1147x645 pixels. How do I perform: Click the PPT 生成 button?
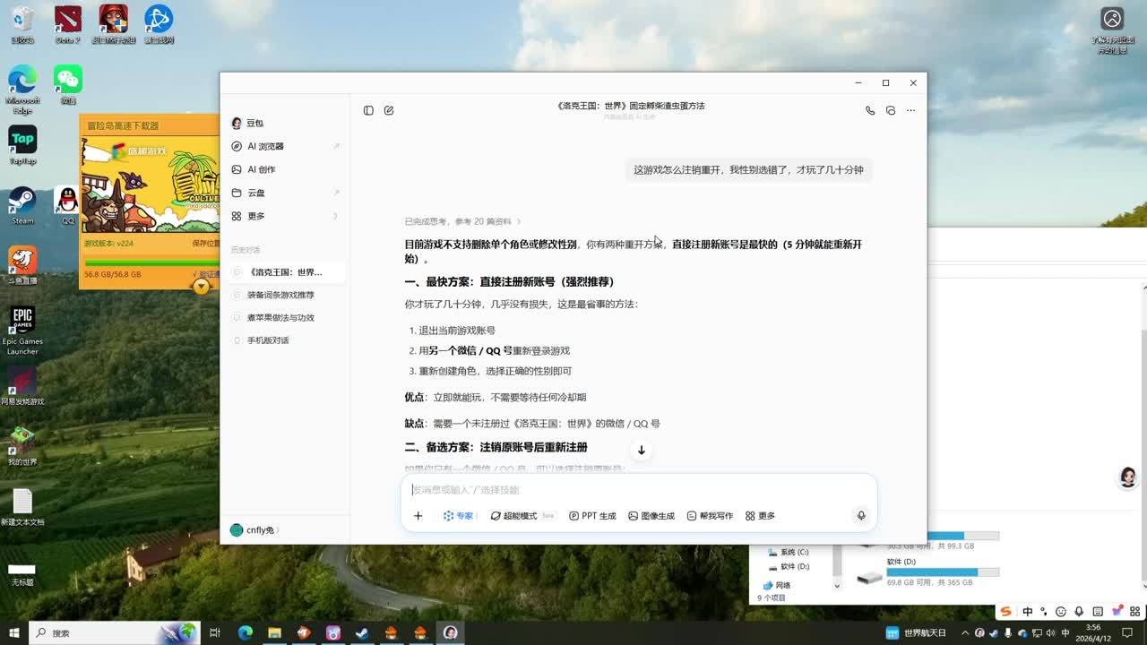click(x=592, y=516)
